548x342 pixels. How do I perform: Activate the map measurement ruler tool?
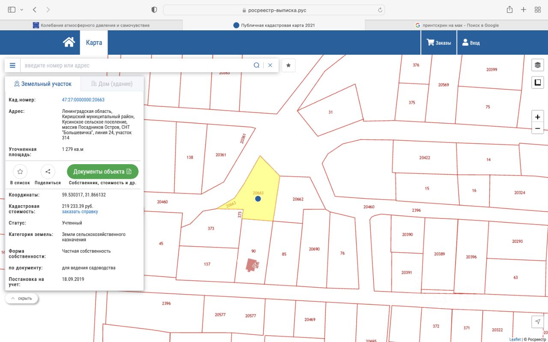point(538,82)
